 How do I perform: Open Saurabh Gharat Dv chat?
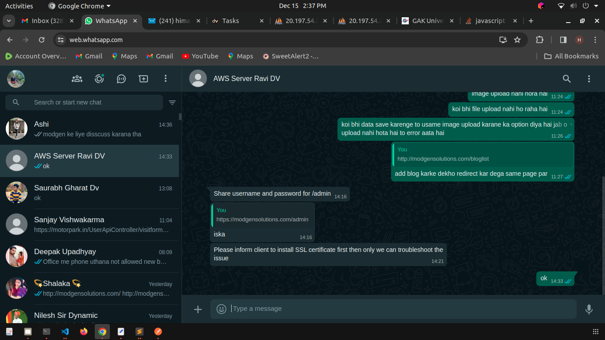pyautogui.click(x=89, y=193)
